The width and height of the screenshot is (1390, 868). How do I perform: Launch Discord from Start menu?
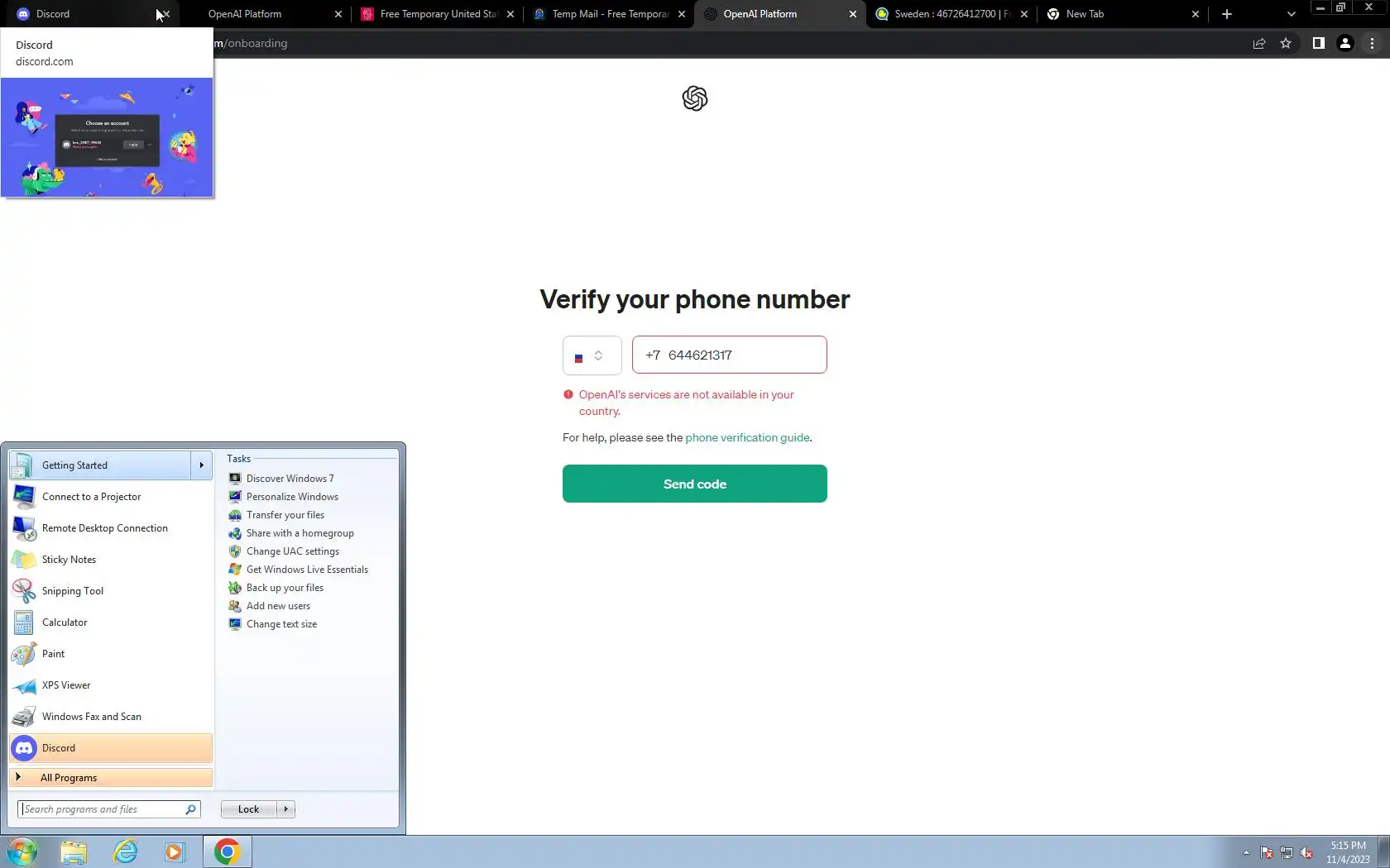click(111, 748)
